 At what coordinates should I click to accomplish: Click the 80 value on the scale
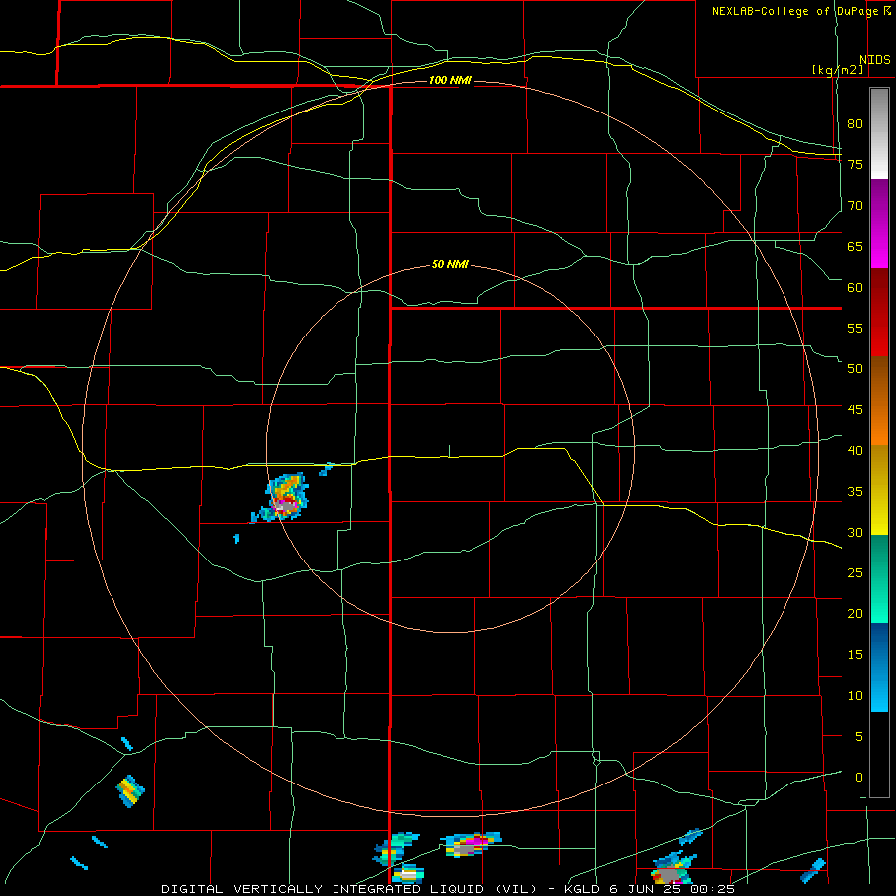[x=855, y=124]
